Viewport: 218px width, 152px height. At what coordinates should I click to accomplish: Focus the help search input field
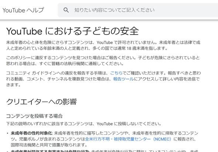[138, 10]
